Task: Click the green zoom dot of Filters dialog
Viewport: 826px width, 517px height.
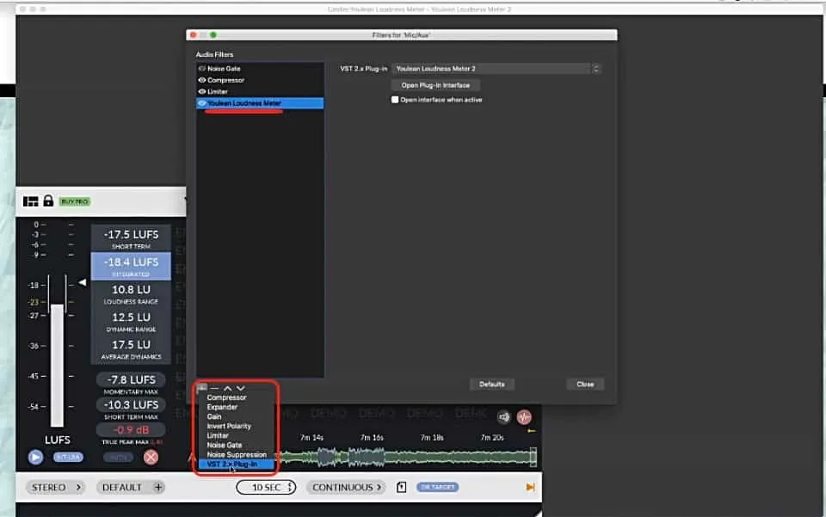Action: click(x=213, y=34)
